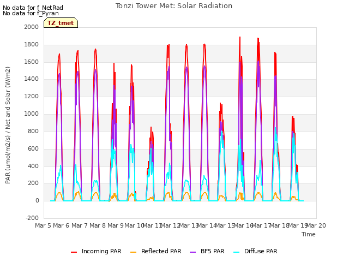This screenshot has width=349, height=262.
Task: Click the 200 y-axis tick label
Action: [33, 183]
